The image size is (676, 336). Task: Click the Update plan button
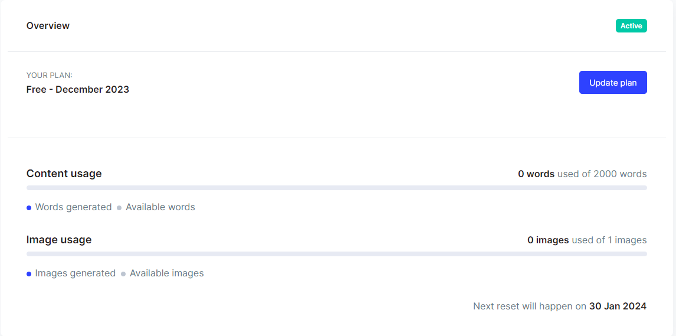coord(613,83)
